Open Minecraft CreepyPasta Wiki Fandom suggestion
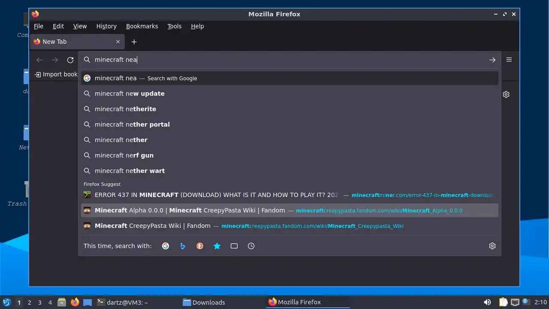 (x=290, y=226)
